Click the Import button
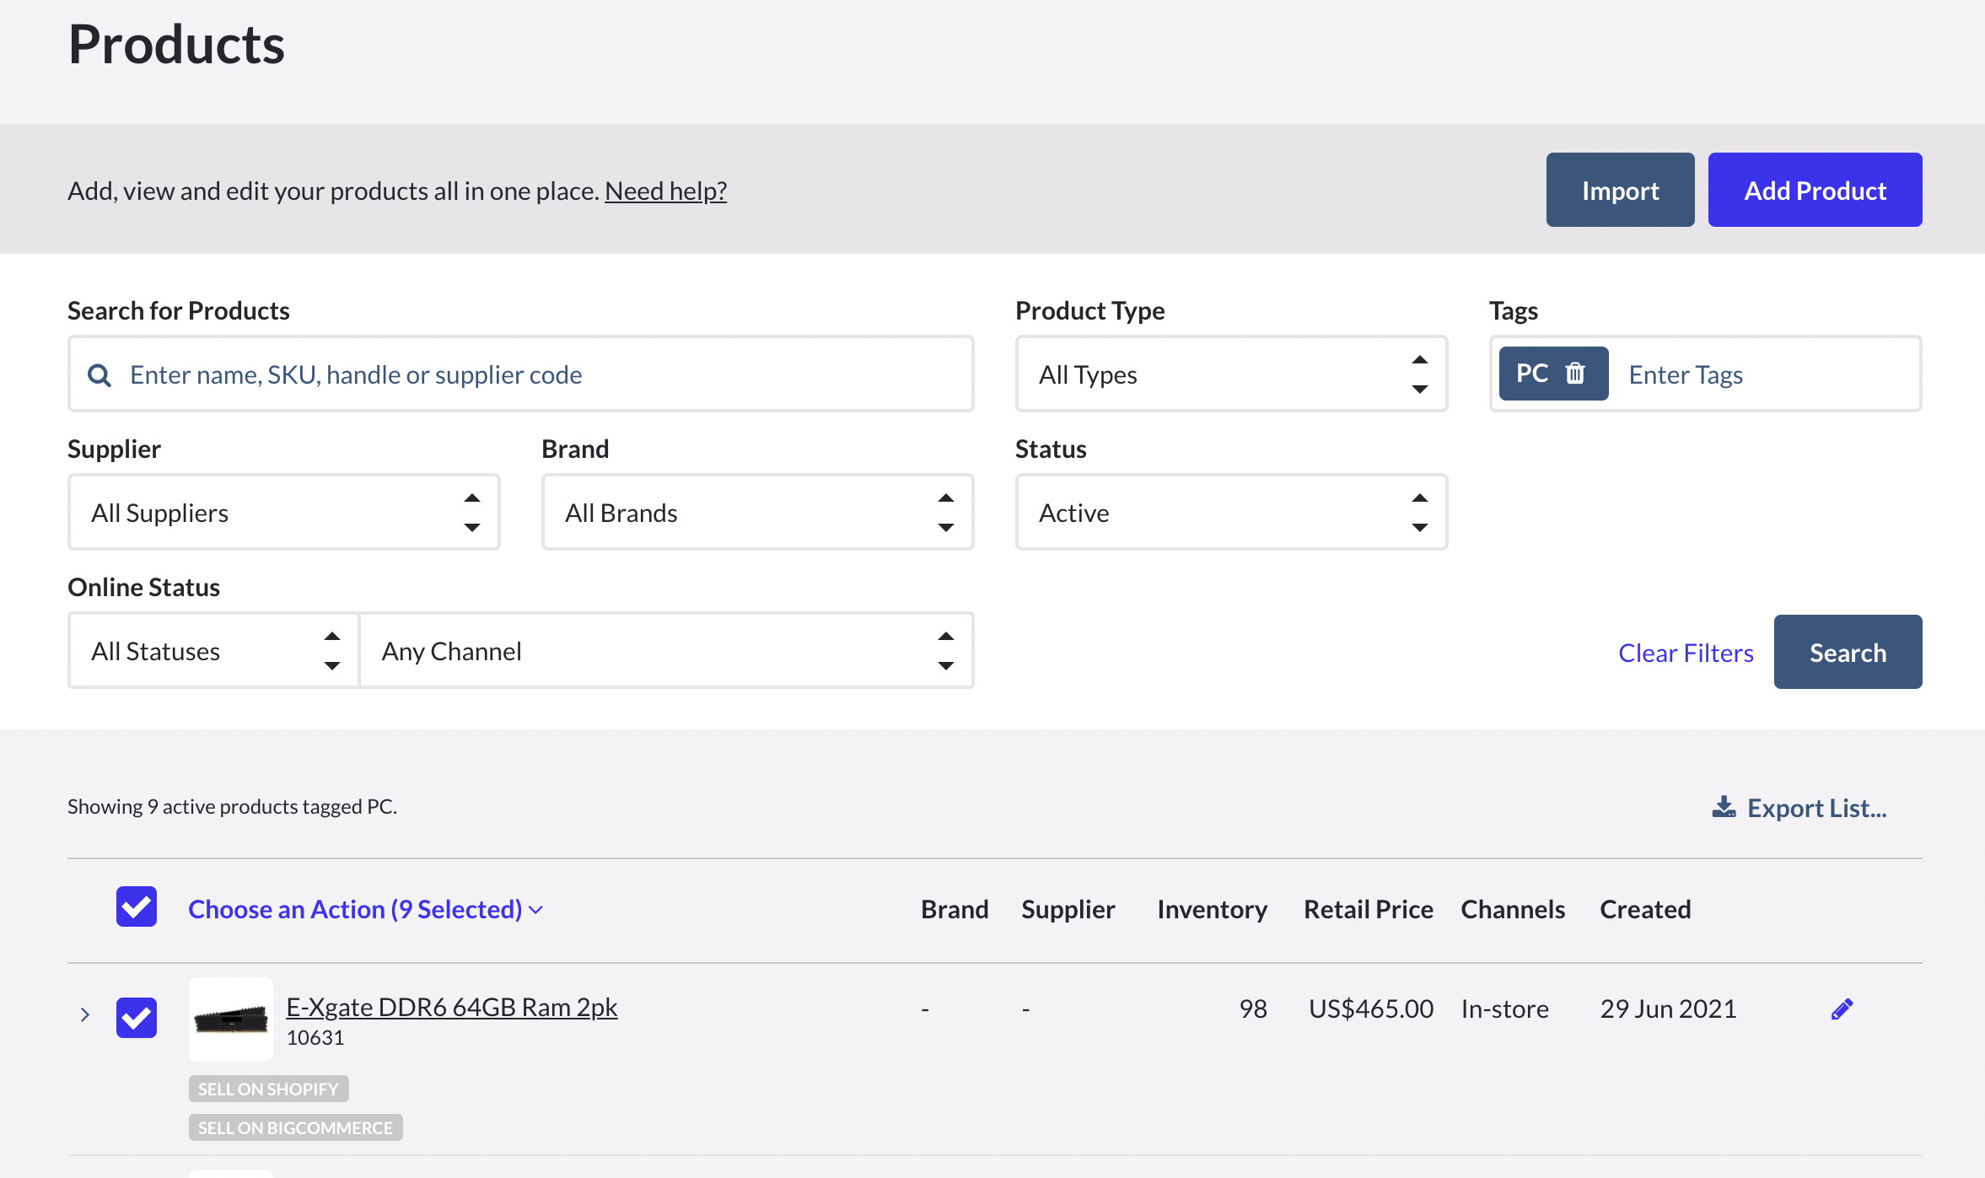 click(x=1620, y=191)
